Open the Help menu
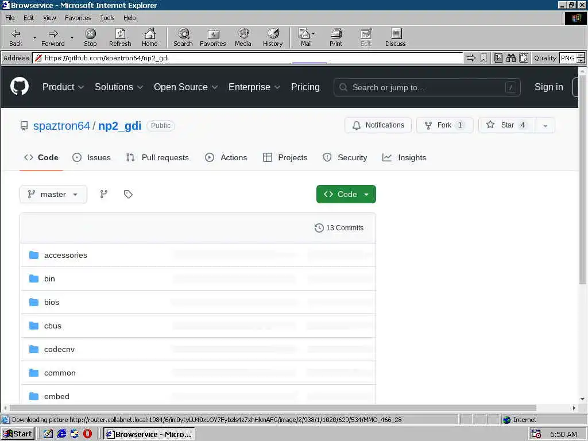The width and height of the screenshot is (588, 441). (129, 18)
